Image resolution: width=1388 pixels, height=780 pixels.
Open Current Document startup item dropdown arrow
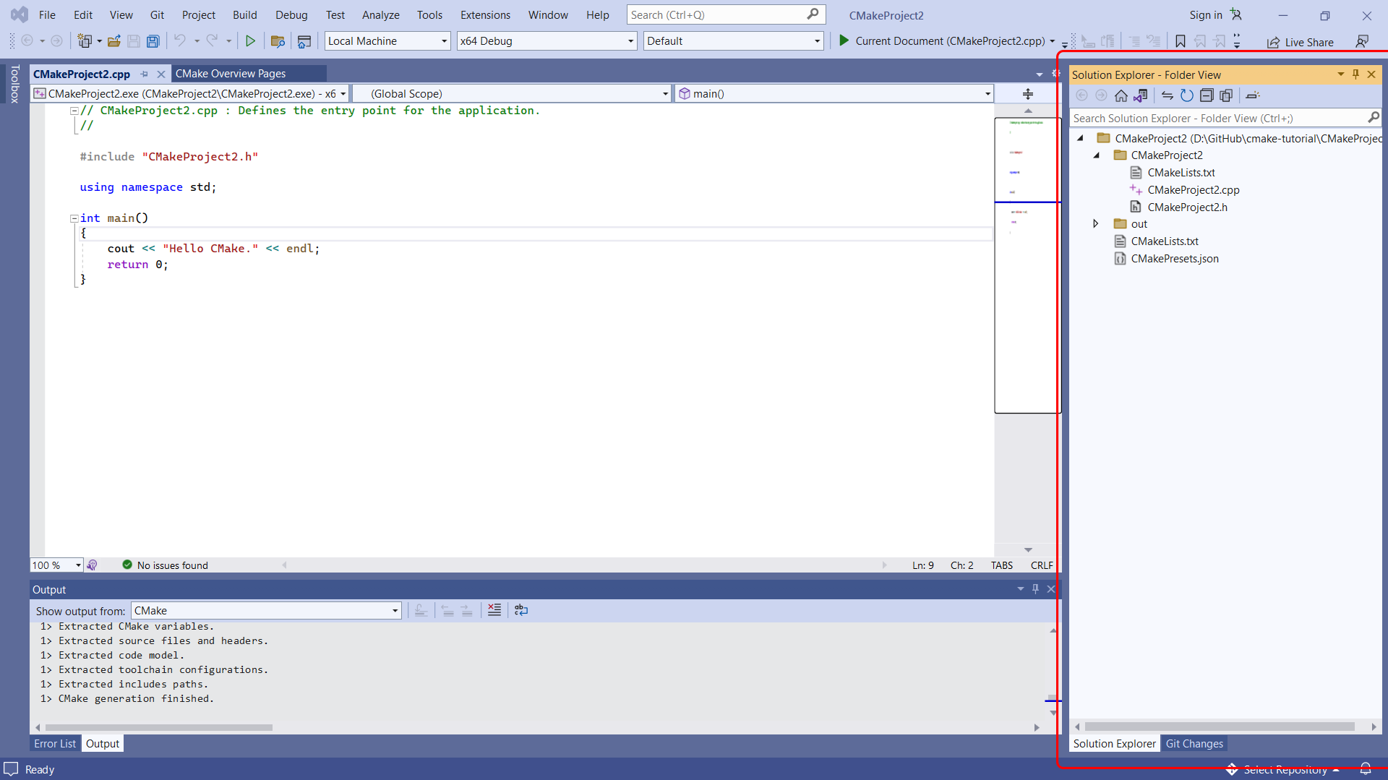(x=1052, y=41)
